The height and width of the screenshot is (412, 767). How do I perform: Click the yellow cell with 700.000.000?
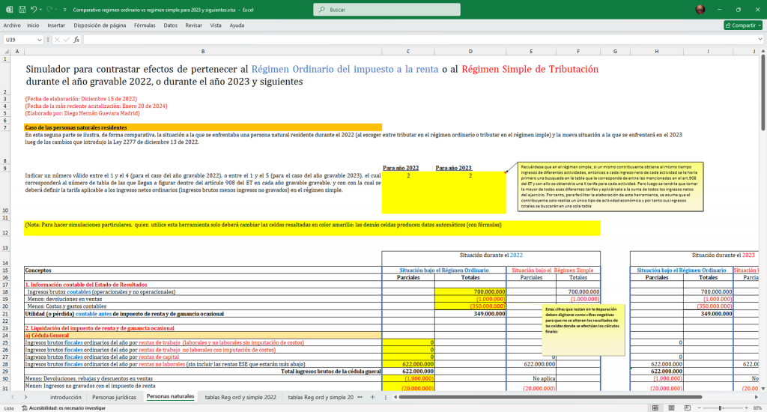(x=470, y=291)
